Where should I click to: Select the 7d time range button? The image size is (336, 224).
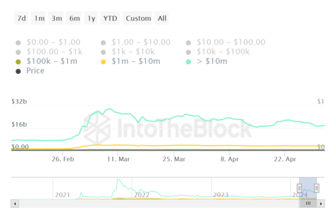click(22, 18)
